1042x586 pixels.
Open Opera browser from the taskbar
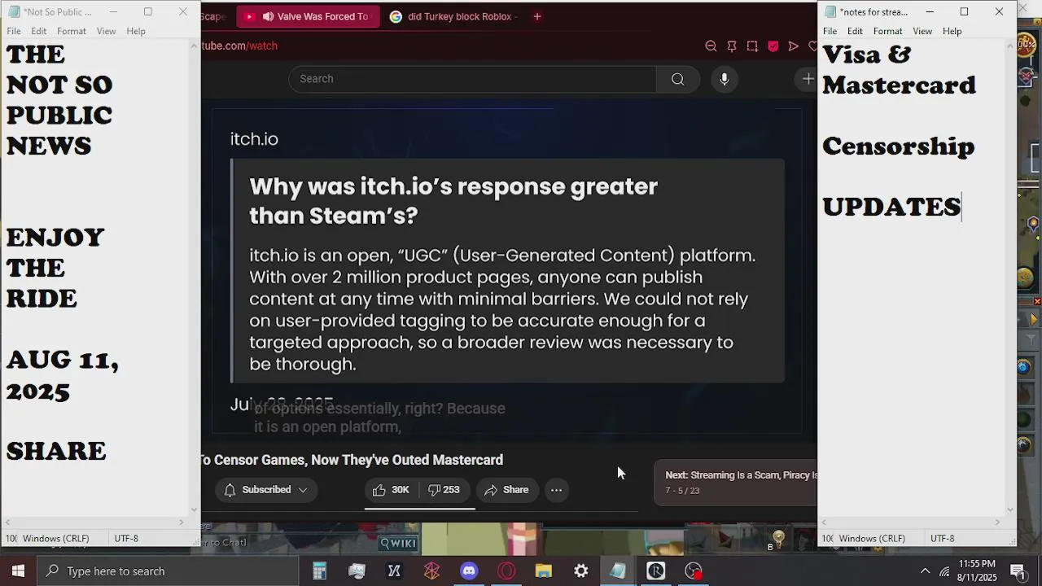pos(506,571)
